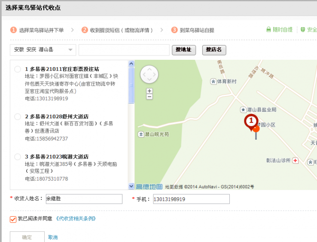The height and width of the screenshot is (242, 317).
Task: Click the search text field beside region dropdown
Action: click(x=124, y=50)
